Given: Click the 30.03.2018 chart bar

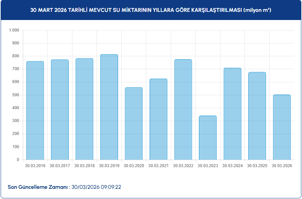Looking at the screenshot, I should point(84,109).
